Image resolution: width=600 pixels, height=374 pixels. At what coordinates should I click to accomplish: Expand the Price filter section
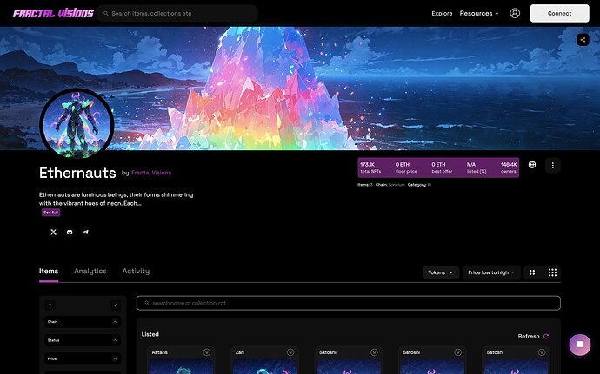pos(83,358)
